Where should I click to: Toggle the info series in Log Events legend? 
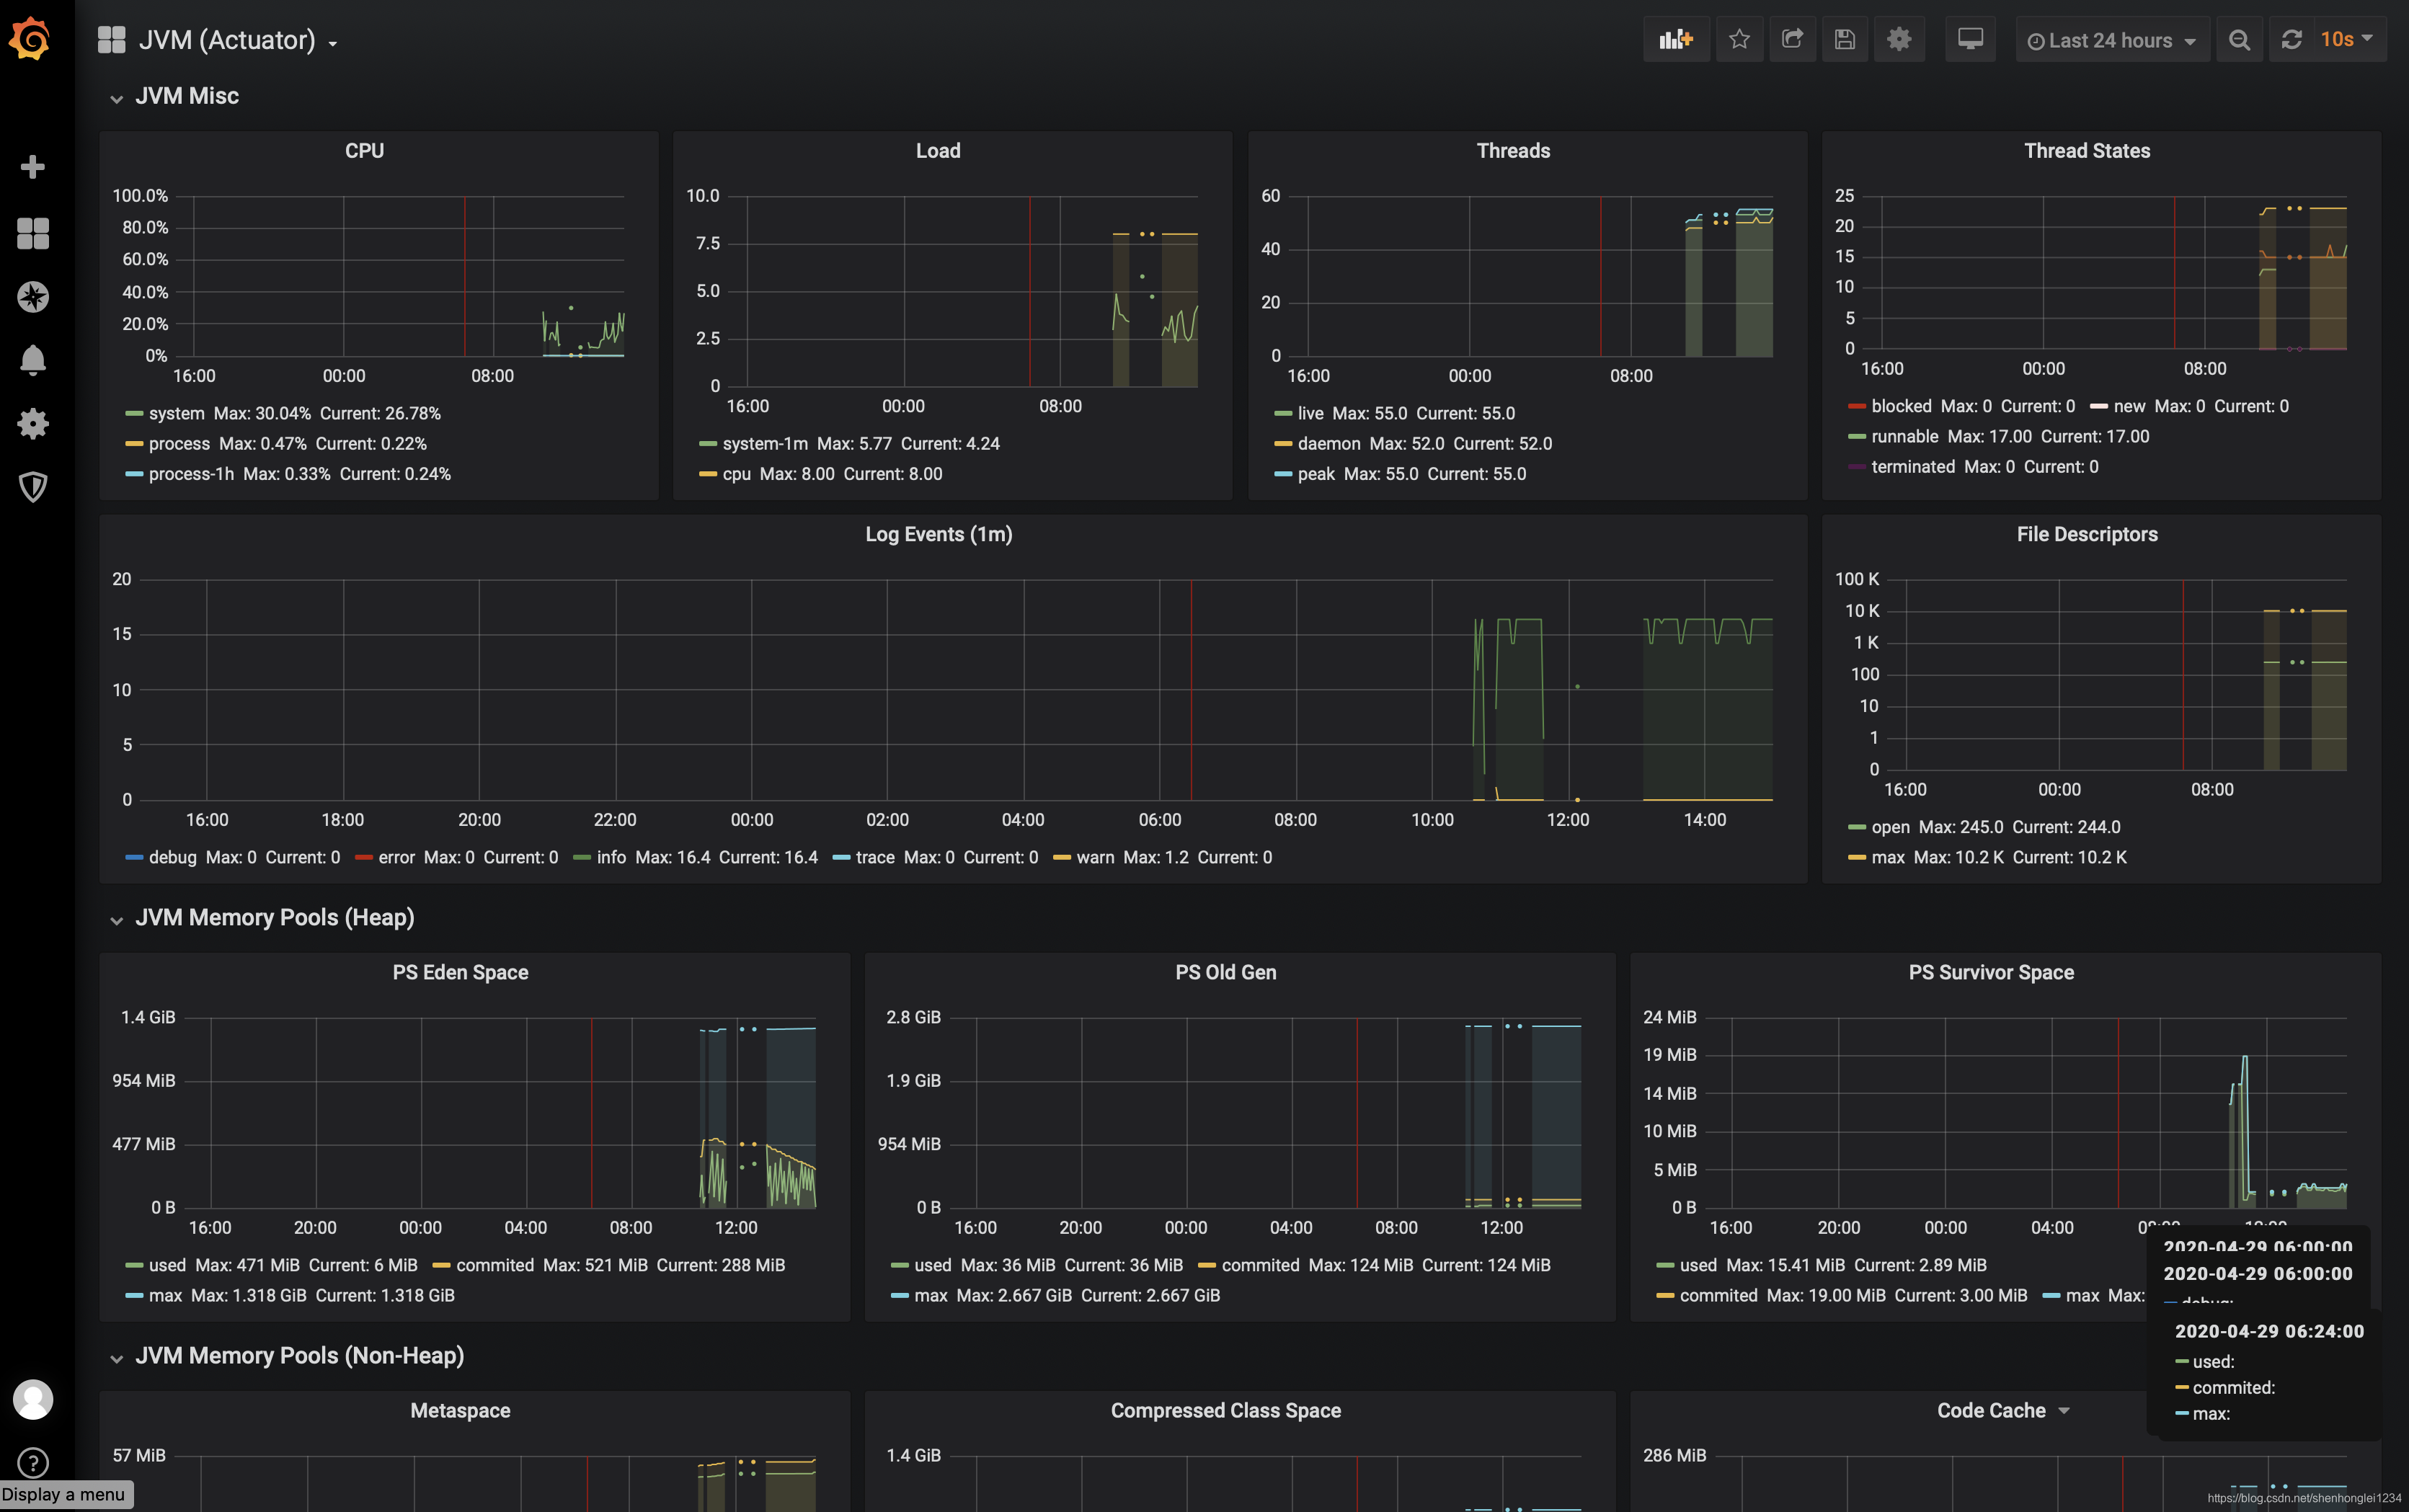[610, 857]
